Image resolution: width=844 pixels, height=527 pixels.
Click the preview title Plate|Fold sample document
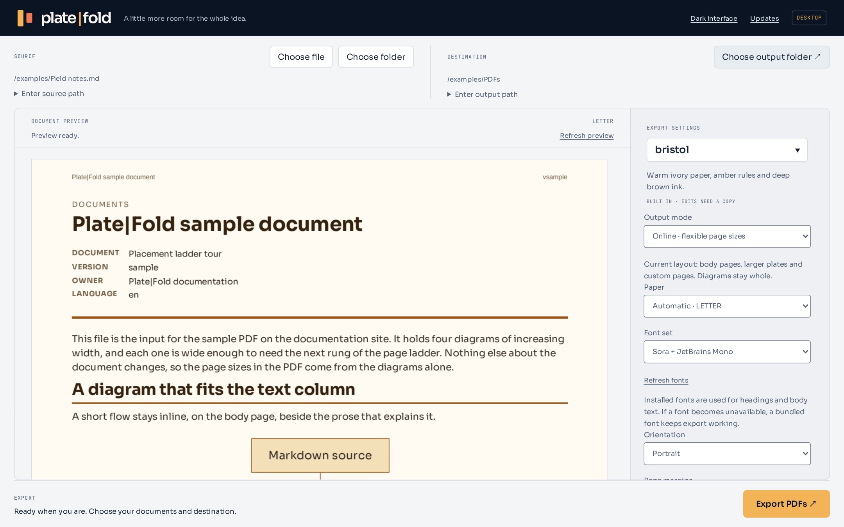217,224
